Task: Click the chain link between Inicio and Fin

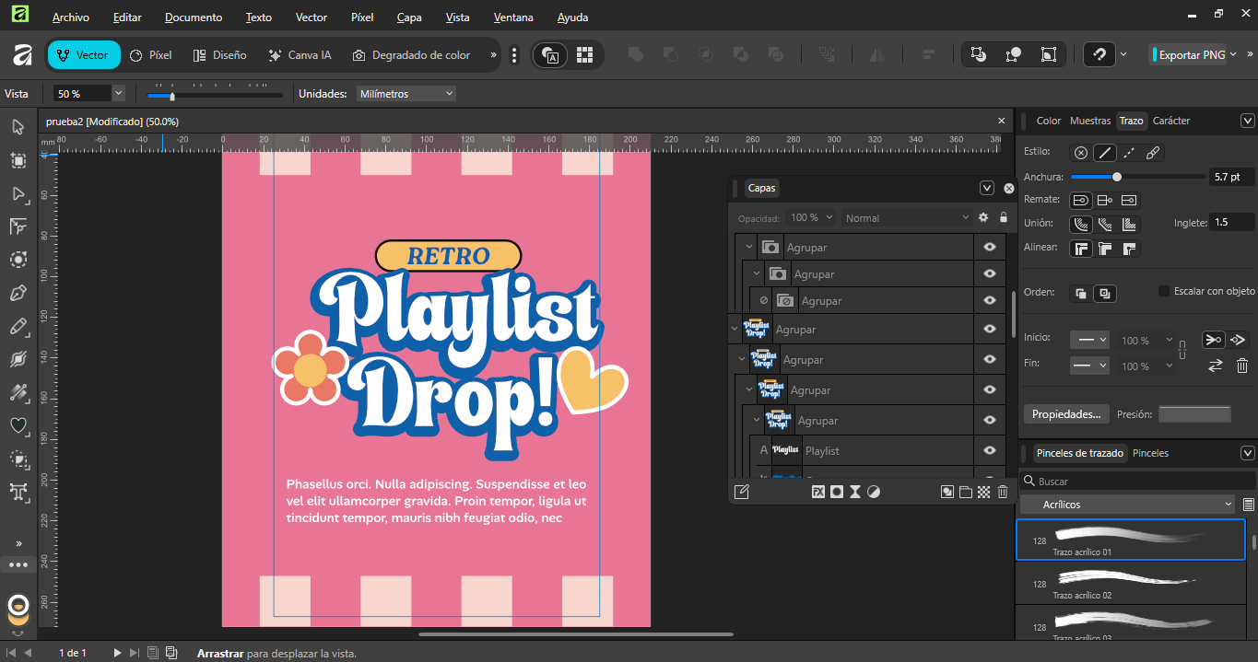Action: (x=1182, y=350)
